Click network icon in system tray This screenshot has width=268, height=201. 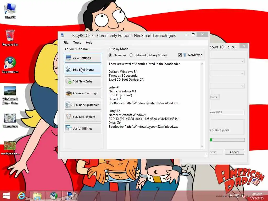point(237,196)
